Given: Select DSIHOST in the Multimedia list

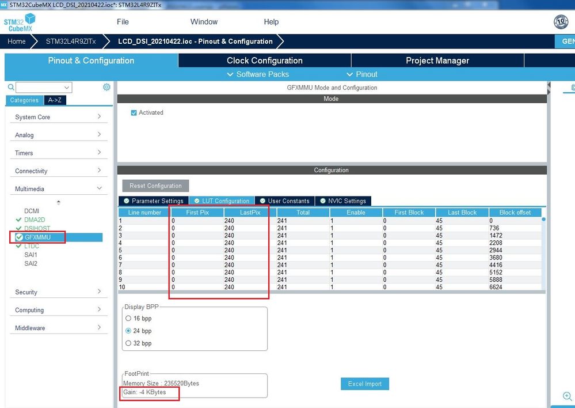Looking at the screenshot, I should pos(37,228).
